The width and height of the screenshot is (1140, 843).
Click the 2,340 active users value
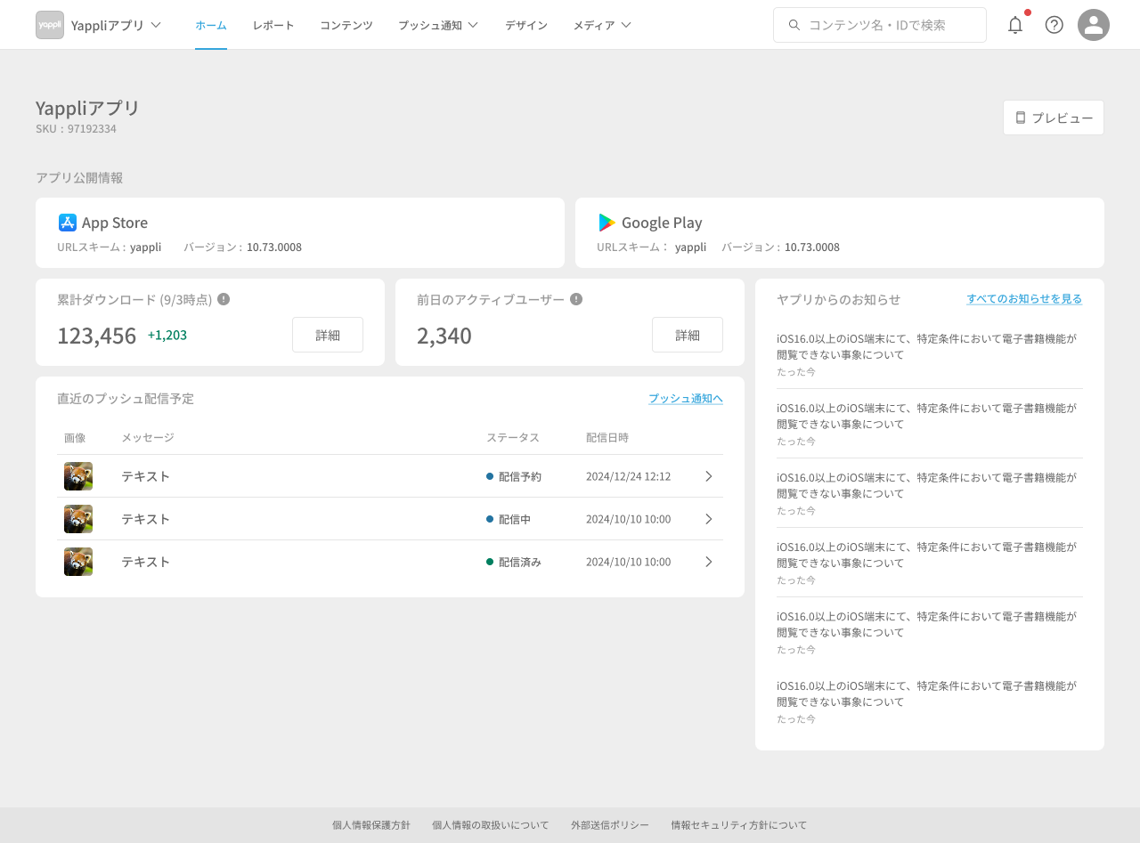point(444,336)
